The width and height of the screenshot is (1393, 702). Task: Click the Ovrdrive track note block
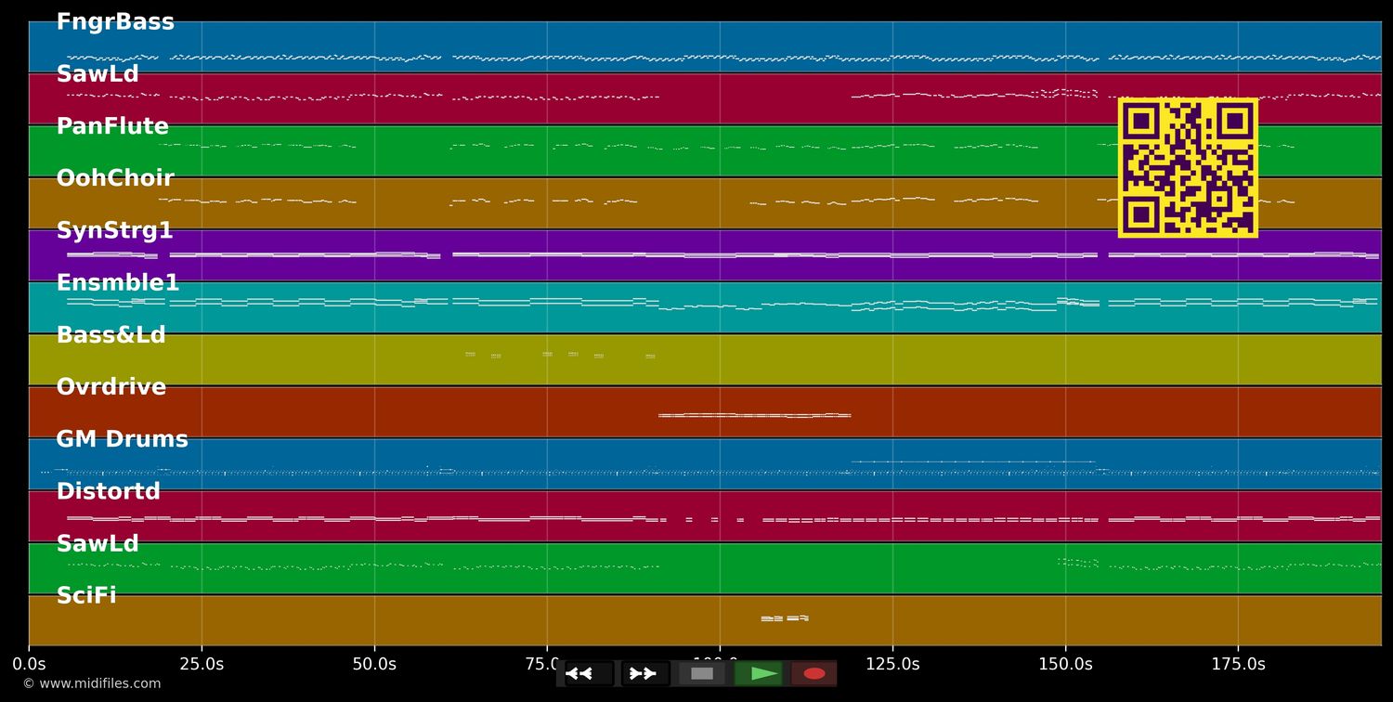(x=754, y=415)
